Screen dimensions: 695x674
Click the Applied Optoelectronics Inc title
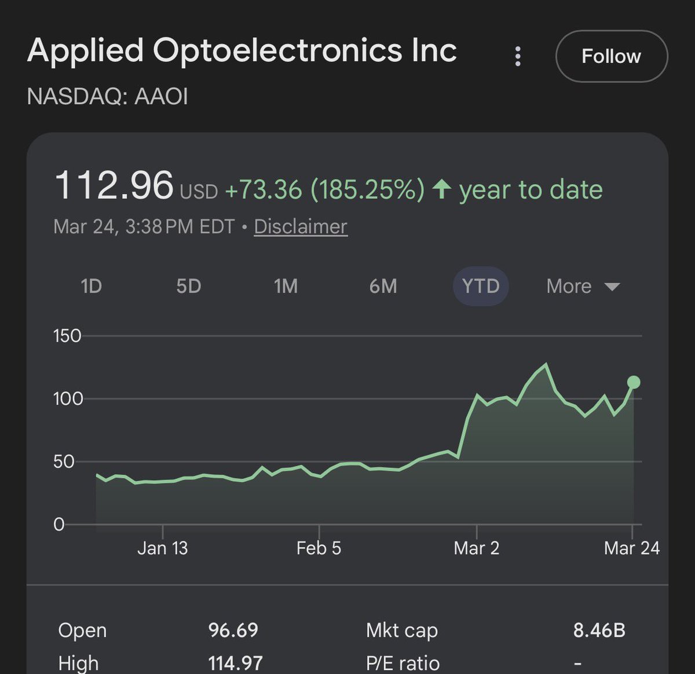(x=242, y=50)
